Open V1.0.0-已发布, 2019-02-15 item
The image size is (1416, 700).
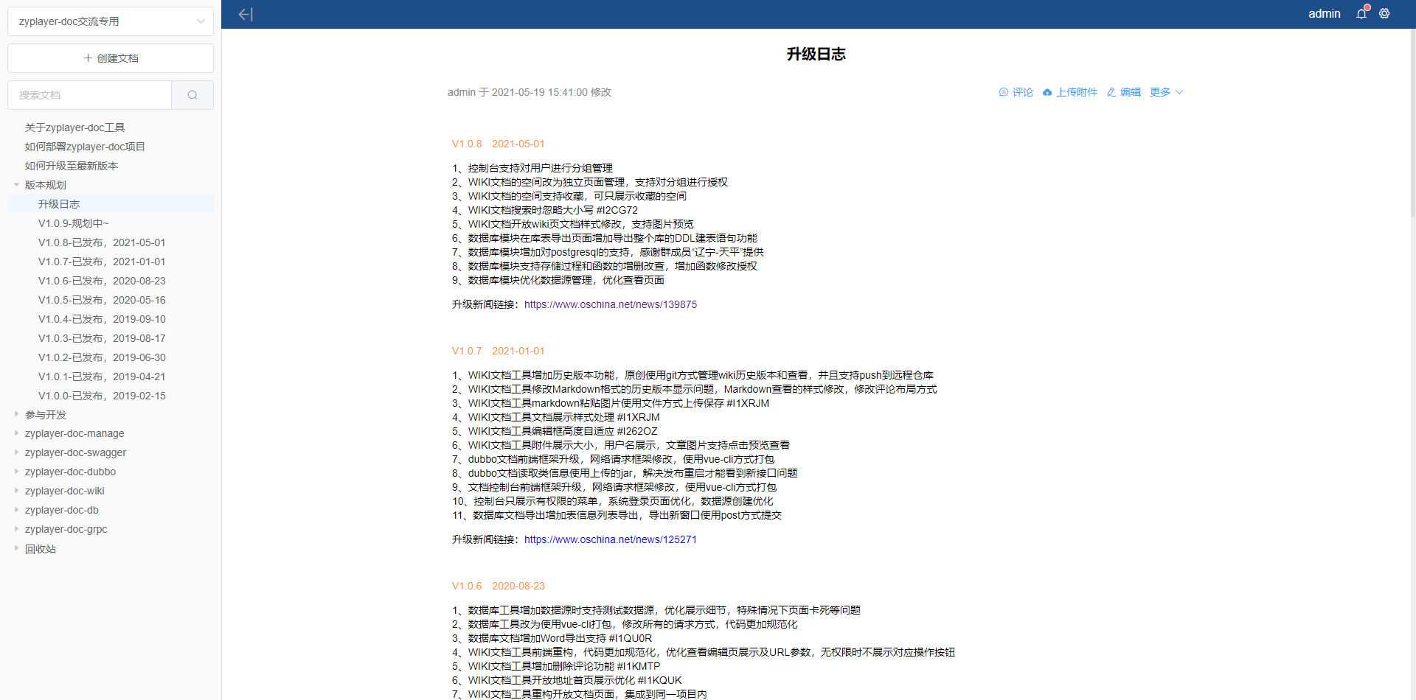click(102, 396)
